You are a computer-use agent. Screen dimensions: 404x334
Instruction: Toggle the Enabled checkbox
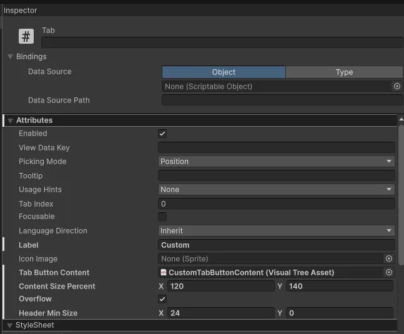162,134
